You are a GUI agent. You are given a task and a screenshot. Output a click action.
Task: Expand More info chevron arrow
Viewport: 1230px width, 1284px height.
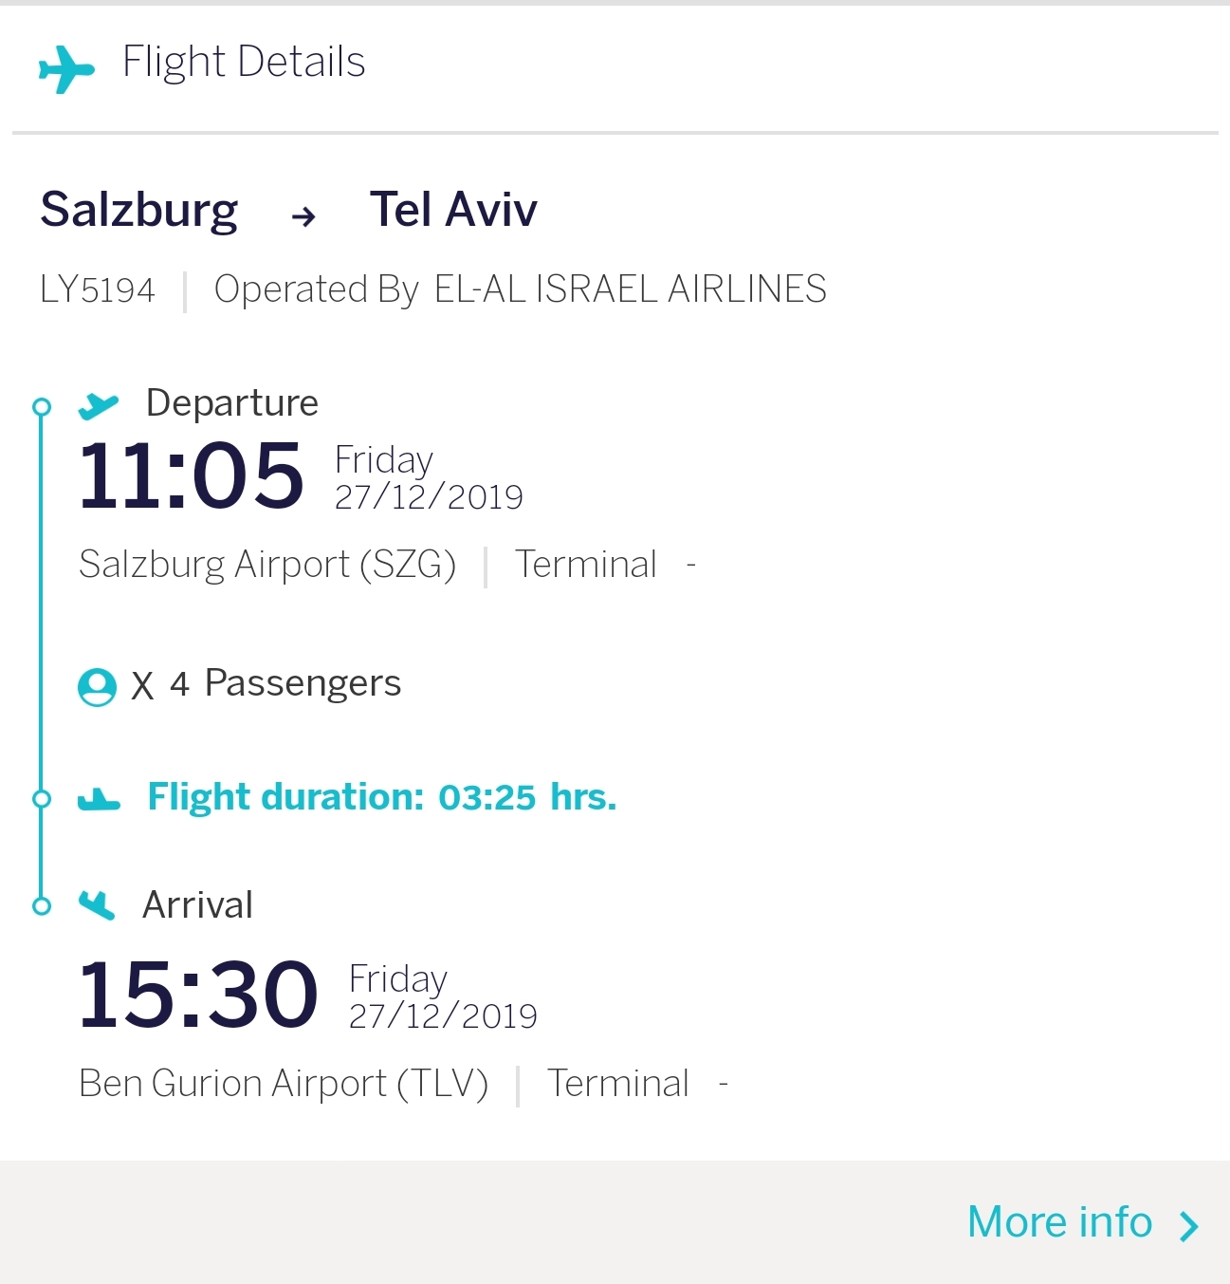1188,1226
